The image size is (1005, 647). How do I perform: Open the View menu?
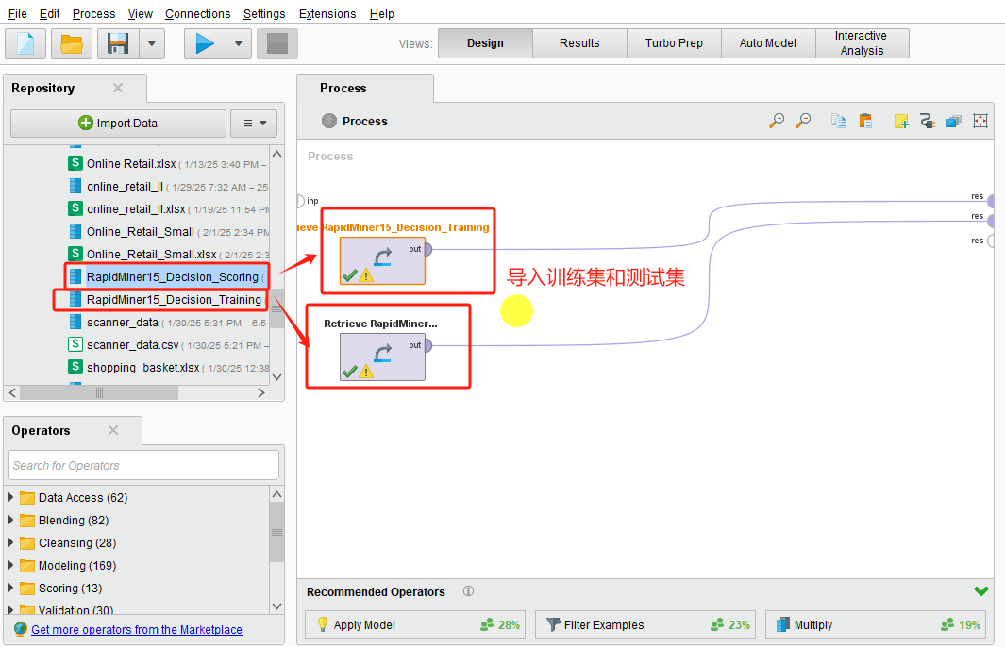point(140,13)
